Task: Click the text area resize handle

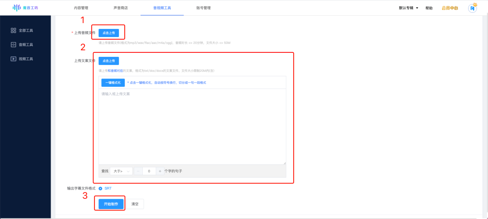Action: pos(285,163)
